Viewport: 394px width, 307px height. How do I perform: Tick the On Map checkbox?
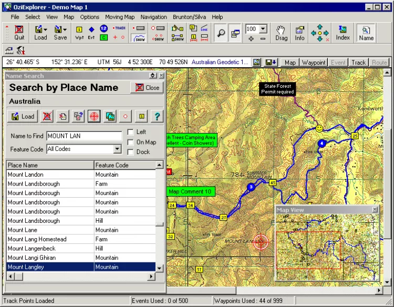[130, 142]
